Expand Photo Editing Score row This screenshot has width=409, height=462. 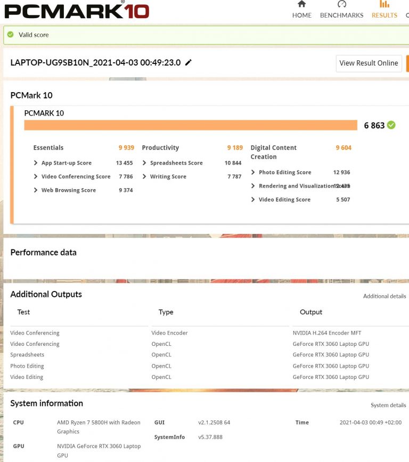[x=253, y=173]
